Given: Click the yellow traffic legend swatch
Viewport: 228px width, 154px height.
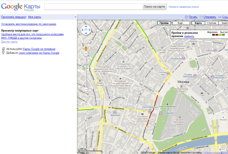Looking at the screenshot, I should pyautogui.click(x=220, y=35).
